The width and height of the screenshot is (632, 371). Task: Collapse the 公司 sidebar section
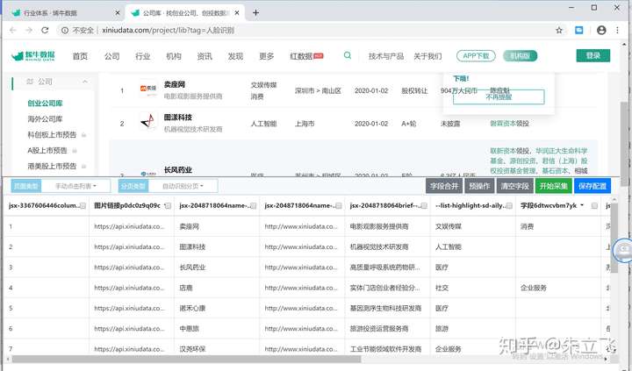[84, 82]
